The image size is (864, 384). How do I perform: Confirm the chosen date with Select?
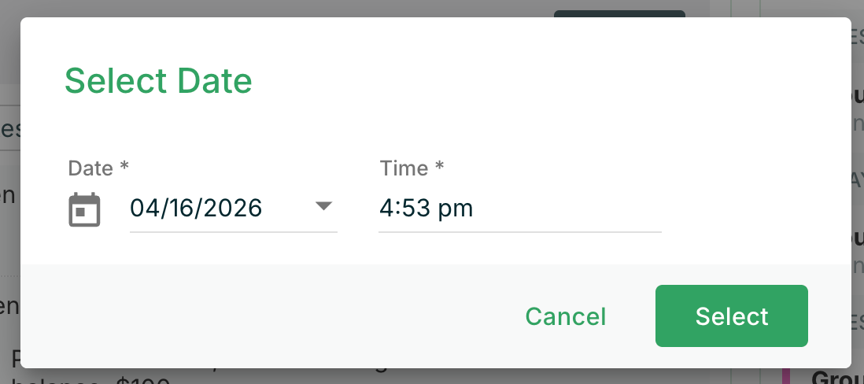tap(731, 316)
